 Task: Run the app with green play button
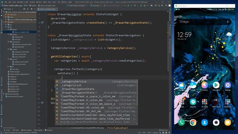(x=125, y=5)
